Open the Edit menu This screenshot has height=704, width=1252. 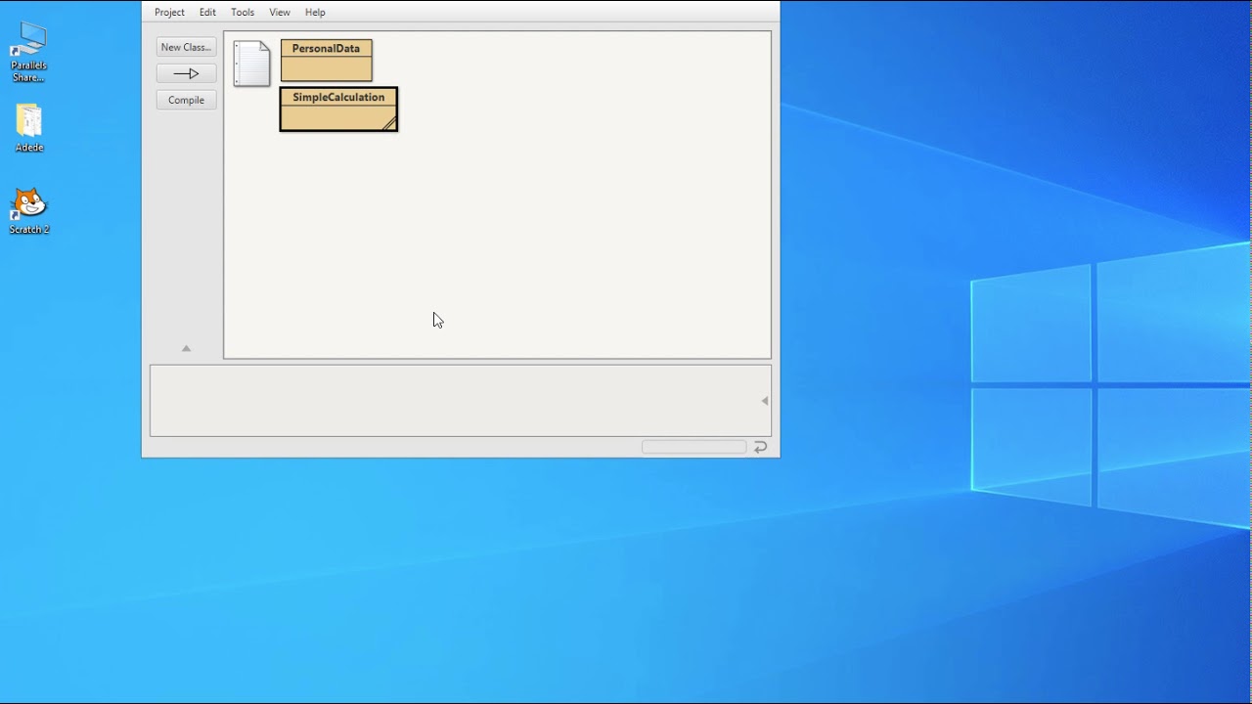pos(207,12)
